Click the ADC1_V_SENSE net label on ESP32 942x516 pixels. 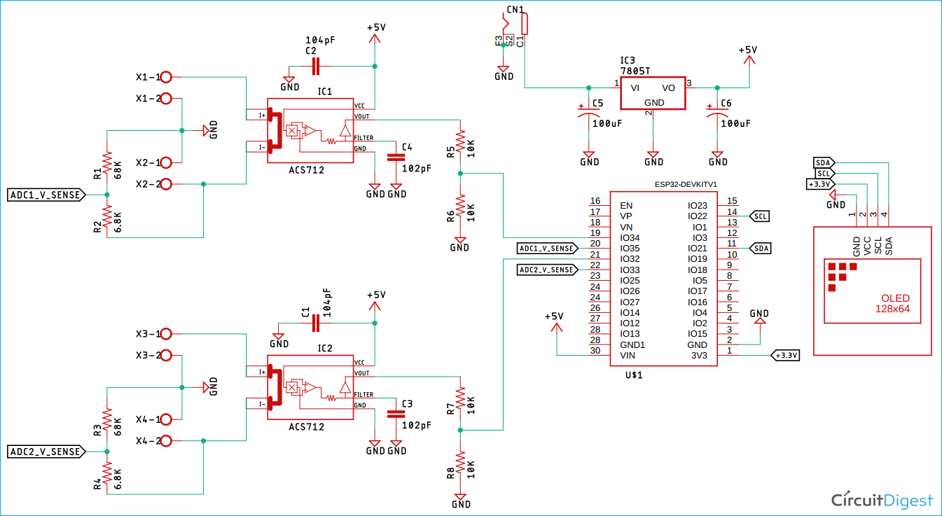tap(546, 248)
